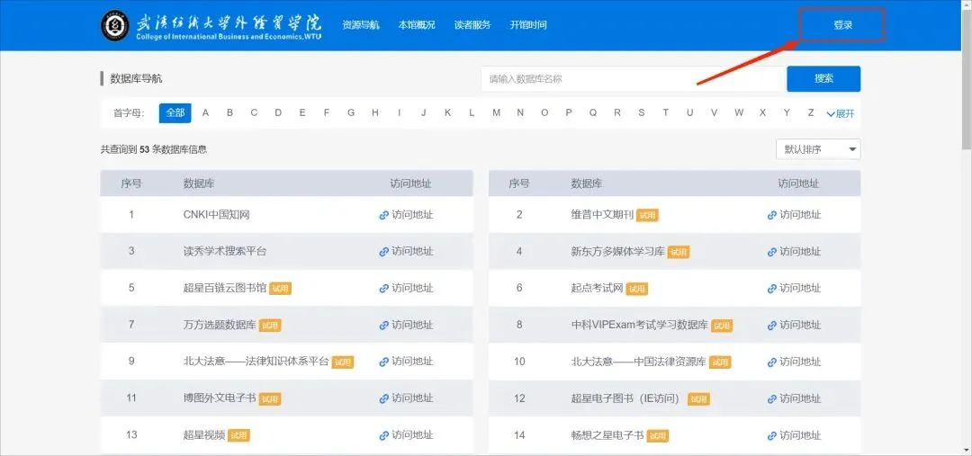Screen dimensions: 972x456
Task: Open the 开馆时间 menu
Action: tap(528, 25)
